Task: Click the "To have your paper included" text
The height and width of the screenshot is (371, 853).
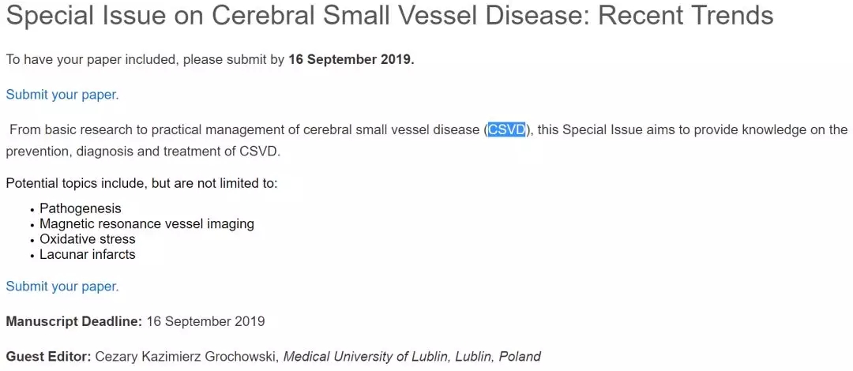Action: pyautogui.click(x=92, y=59)
